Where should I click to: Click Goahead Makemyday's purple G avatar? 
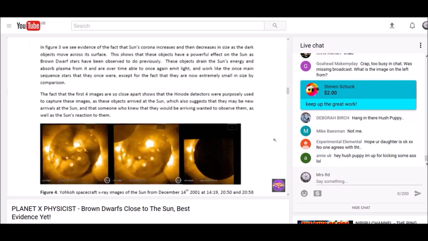tap(306, 66)
